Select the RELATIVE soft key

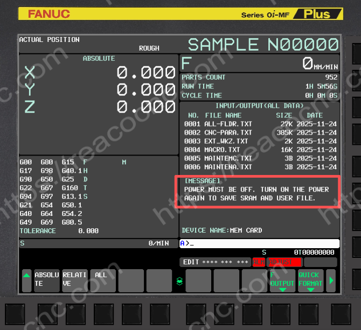click(x=75, y=280)
